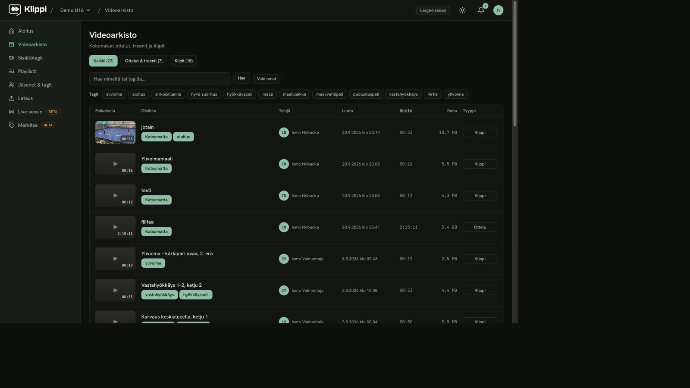Screen dimensions: 690x388
Task: Switch to the Klipit (15) tab
Action: [183, 61]
